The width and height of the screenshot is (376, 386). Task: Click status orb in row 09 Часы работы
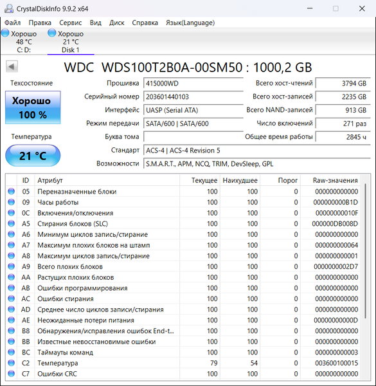[x=12, y=202]
